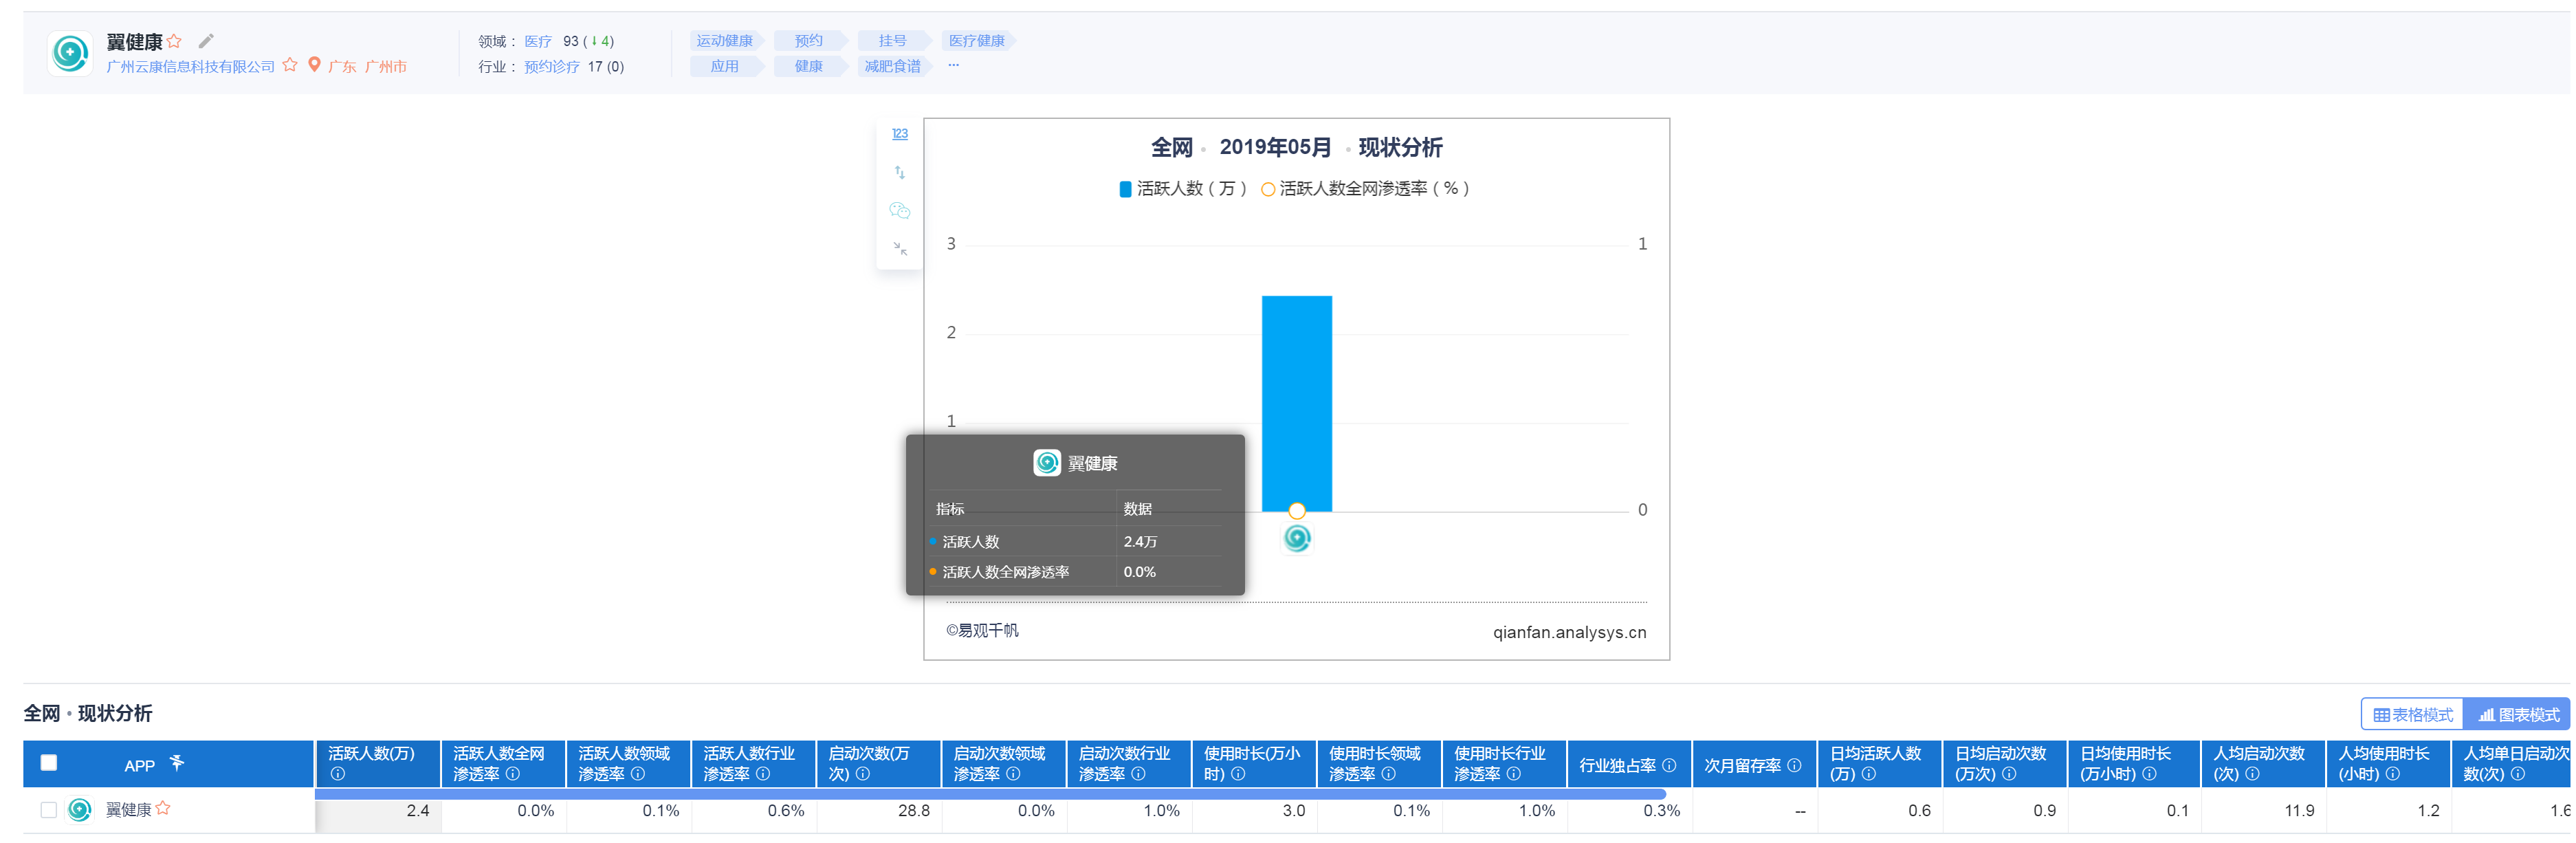Click the 应用 tag
This screenshot has height=843, width=2576.
725,66
